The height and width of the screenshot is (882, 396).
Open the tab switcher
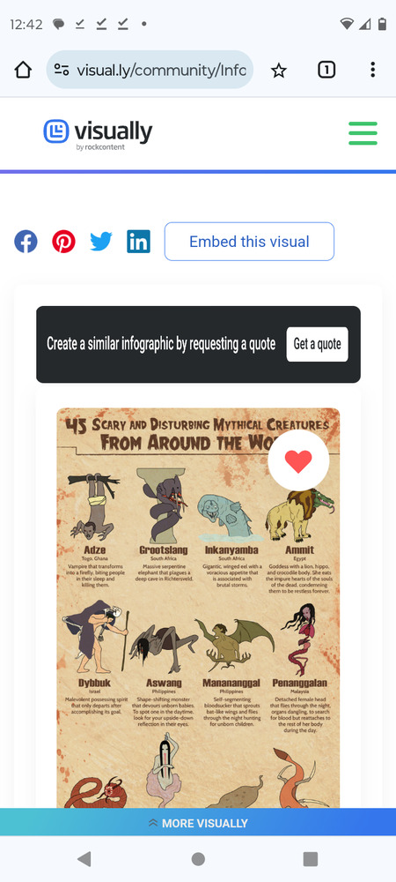(x=326, y=70)
